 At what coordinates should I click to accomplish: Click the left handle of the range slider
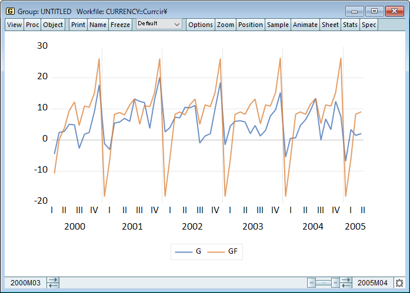(312, 283)
